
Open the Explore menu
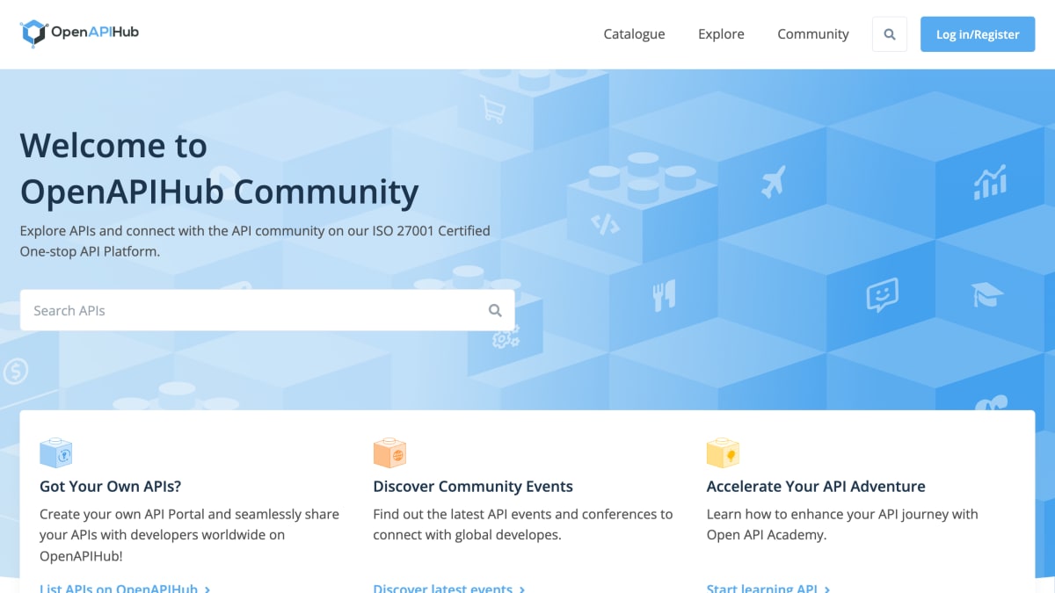721,34
